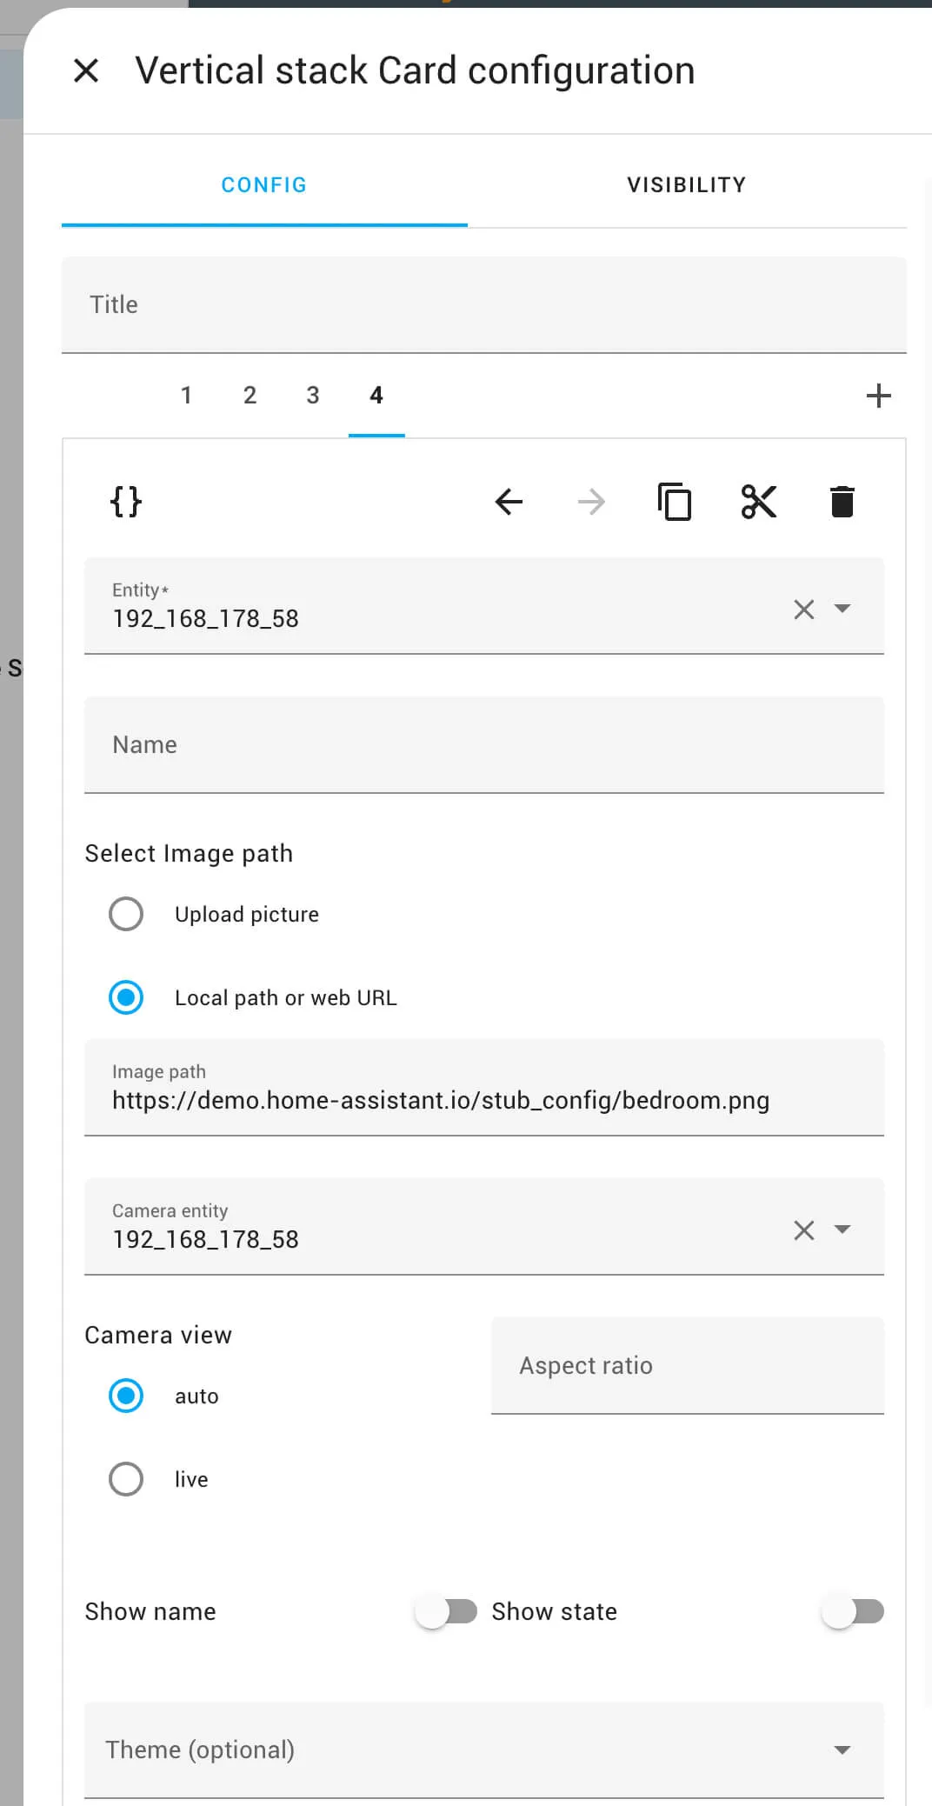Cut the card with scissors icon
The image size is (932, 1806).
tap(759, 502)
